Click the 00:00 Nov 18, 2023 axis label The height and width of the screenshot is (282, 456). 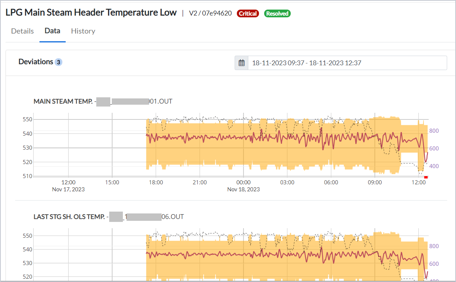(x=243, y=185)
